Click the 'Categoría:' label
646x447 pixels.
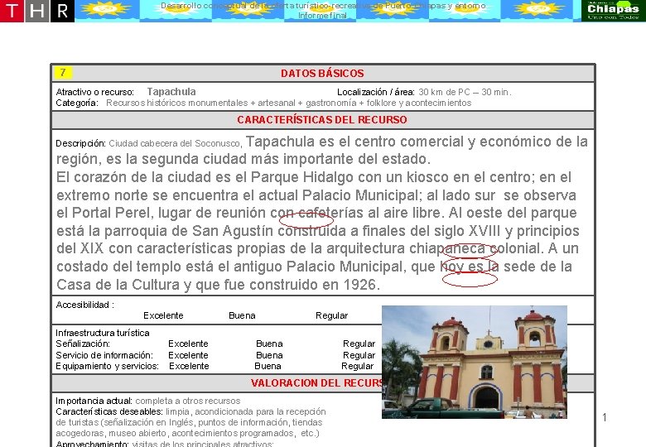(77, 103)
